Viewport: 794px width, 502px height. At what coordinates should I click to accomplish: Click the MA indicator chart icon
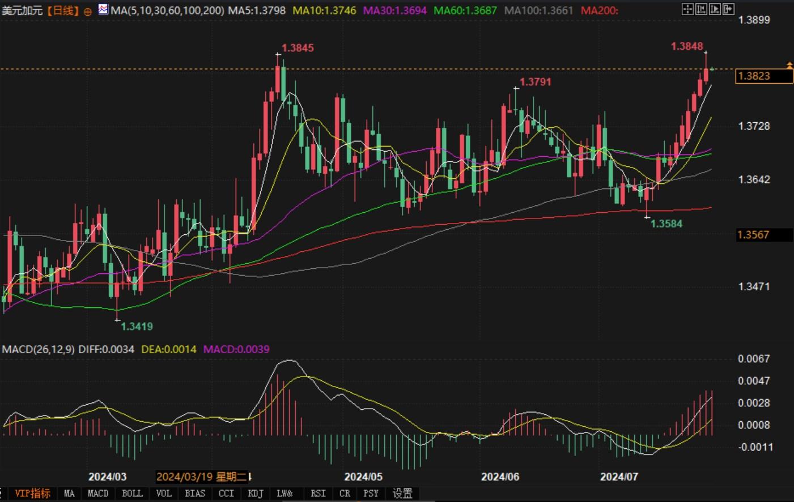pyautogui.click(x=103, y=10)
